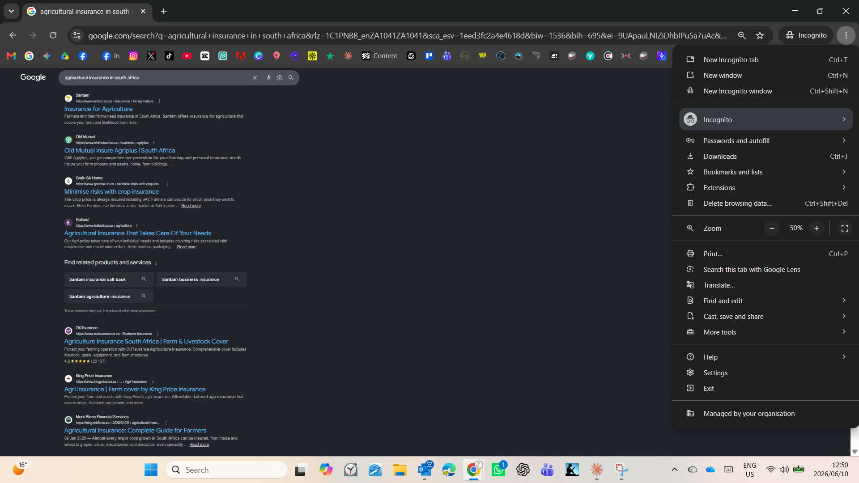Show hidden system tray icons
859x483 pixels.
(x=675, y=470)
